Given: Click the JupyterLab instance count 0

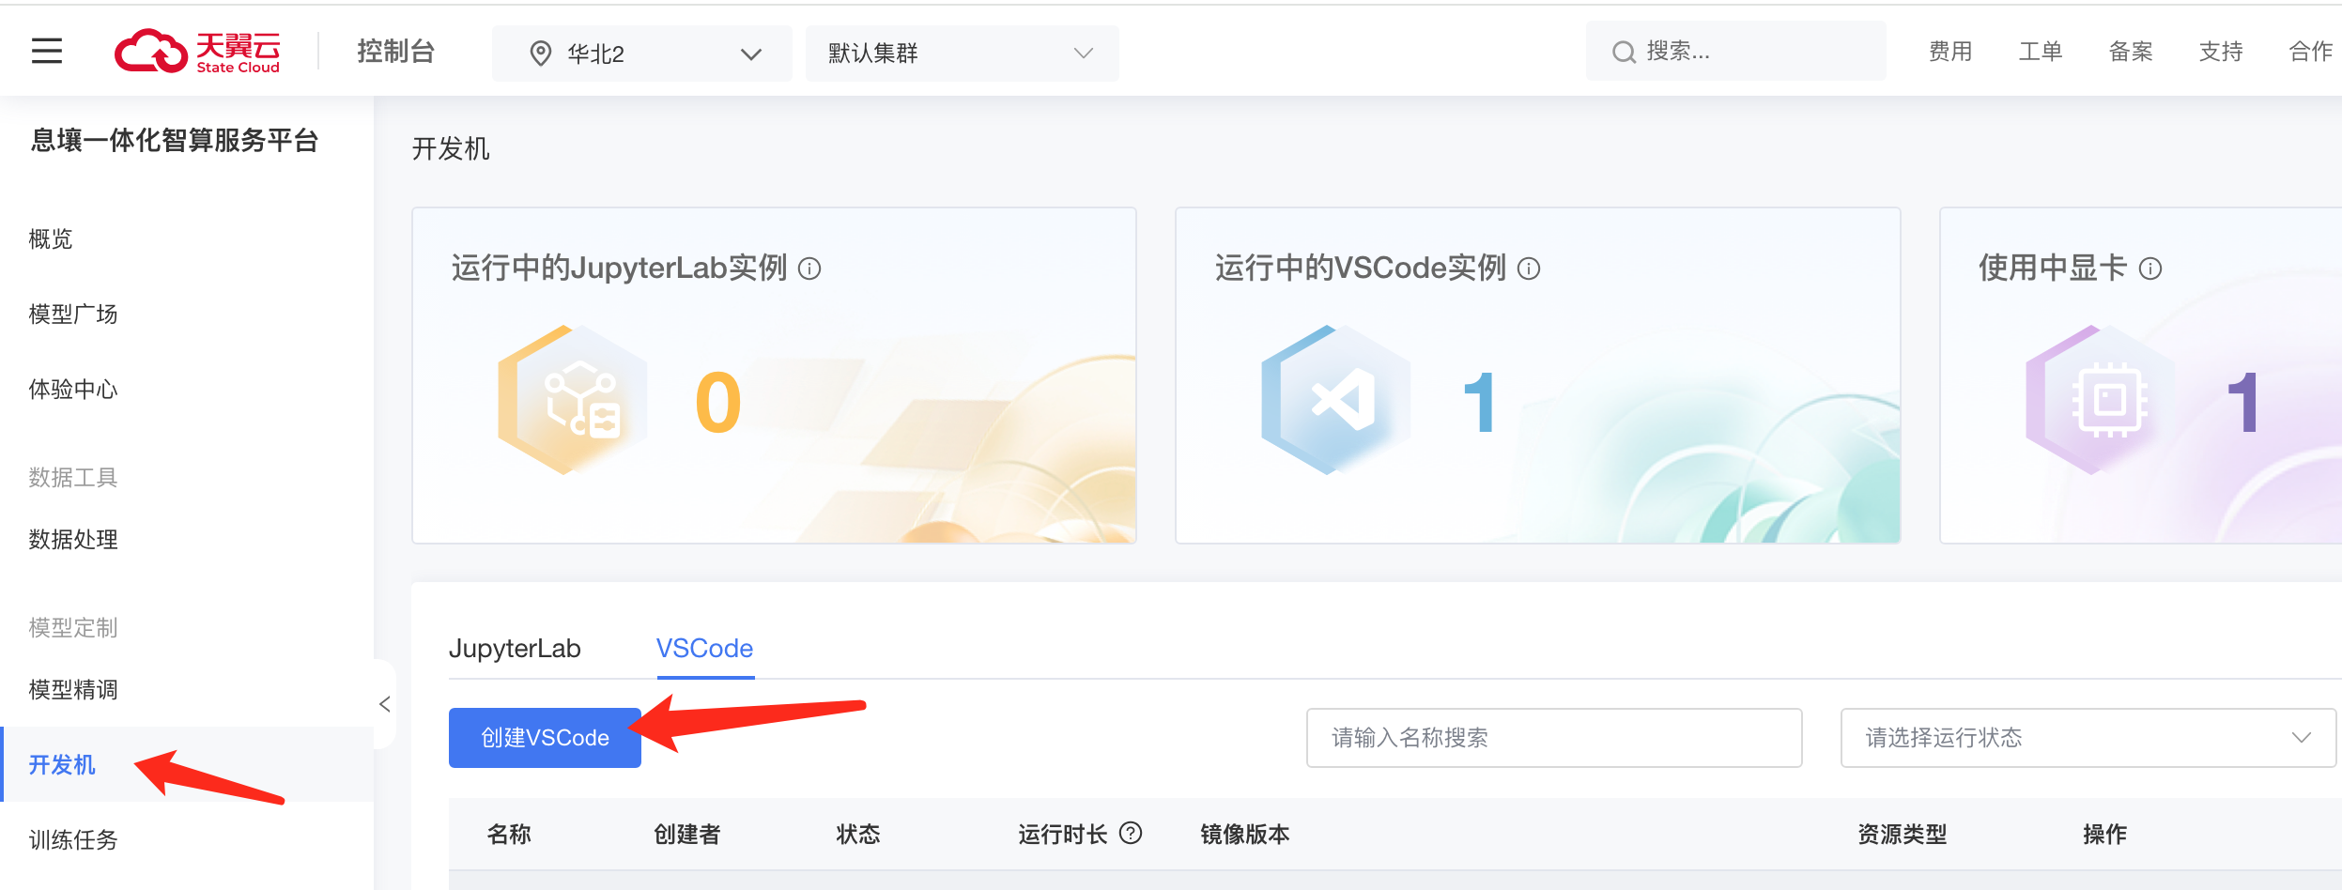Looking at the screenshot, I should click(718, 403).
